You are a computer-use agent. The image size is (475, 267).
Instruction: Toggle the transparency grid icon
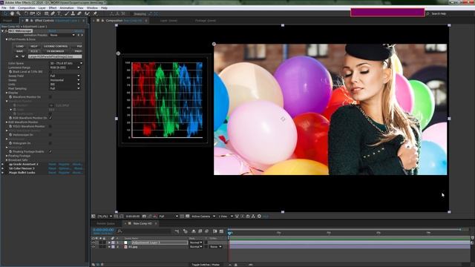[x=188, y=216]
